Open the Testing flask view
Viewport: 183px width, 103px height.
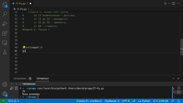coord(5,52)
